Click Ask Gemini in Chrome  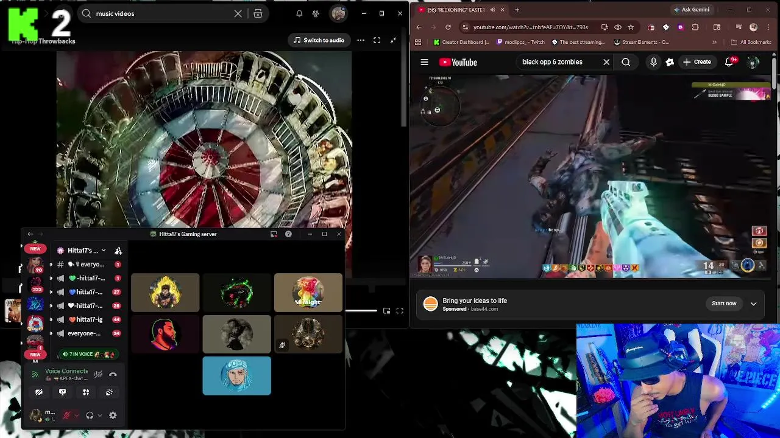tap(692, 10)
